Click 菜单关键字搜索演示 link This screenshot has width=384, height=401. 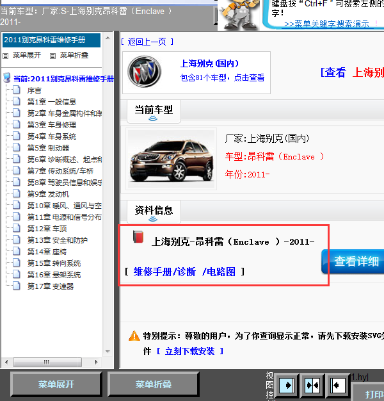[x=326, y=24]
